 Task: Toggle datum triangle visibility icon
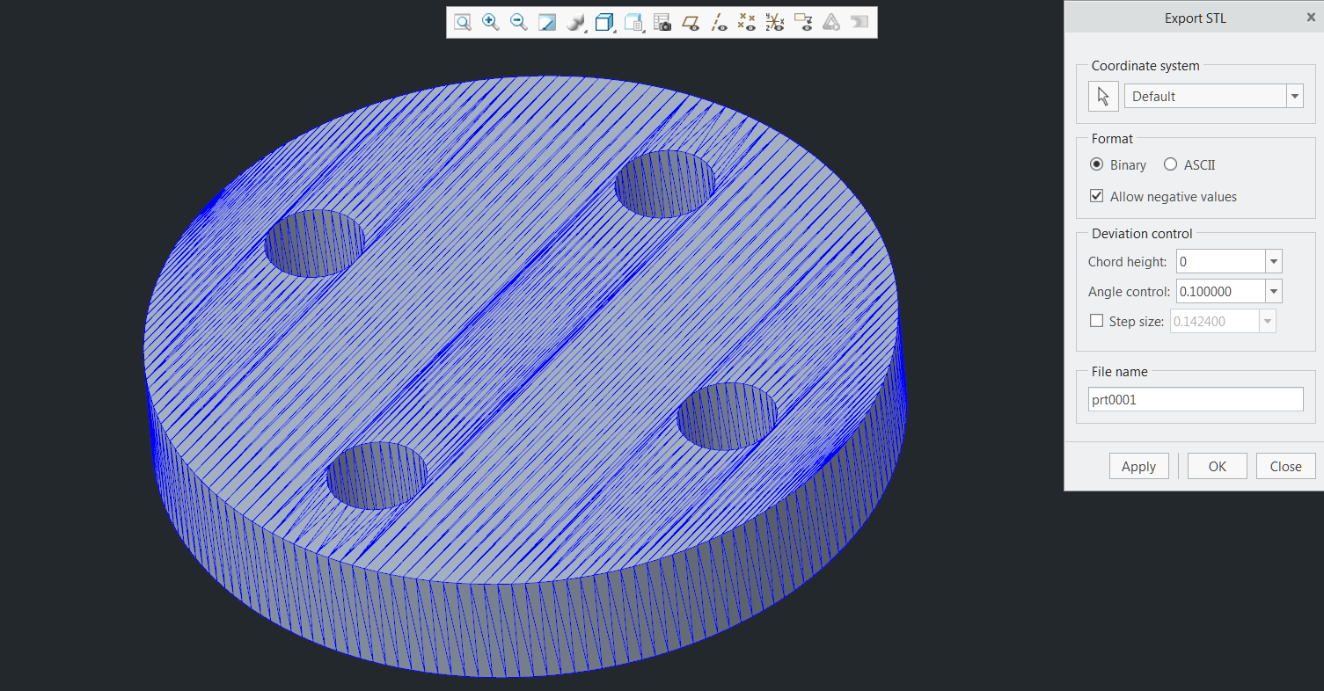click(830, 22)
